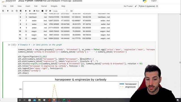The height and width of the screenshot is (102, 181).
Task: Open the red-black round taskbar icon
Action: click(69, 100)
